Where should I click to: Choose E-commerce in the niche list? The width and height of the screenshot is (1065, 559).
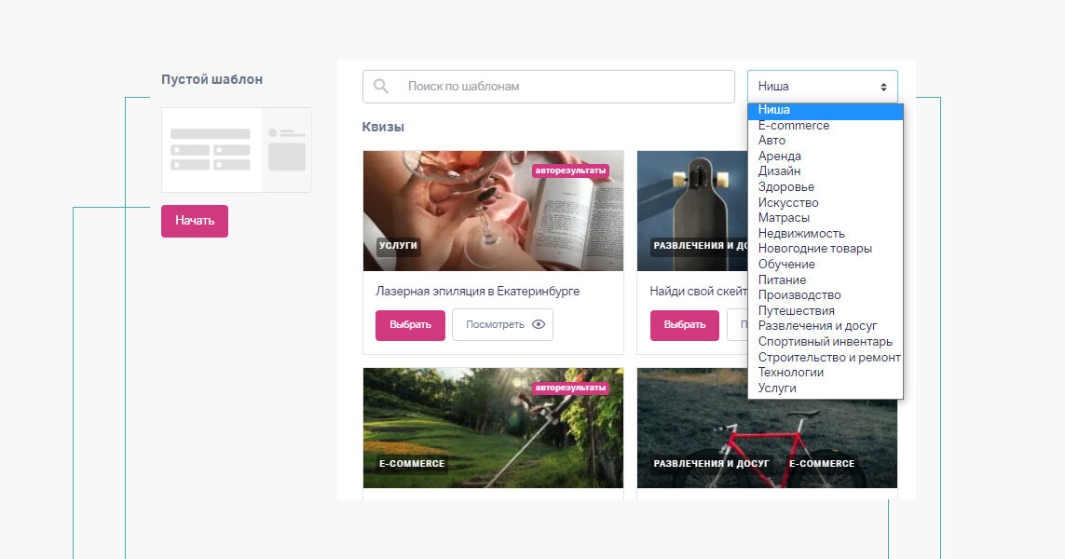[826, 126]
